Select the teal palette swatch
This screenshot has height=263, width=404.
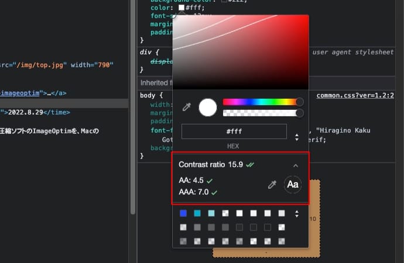click(198, 214)
